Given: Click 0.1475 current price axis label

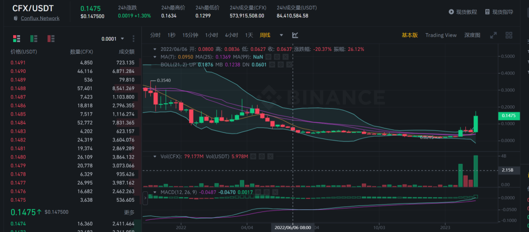Looking at the screenshot, I should [509, 116].
